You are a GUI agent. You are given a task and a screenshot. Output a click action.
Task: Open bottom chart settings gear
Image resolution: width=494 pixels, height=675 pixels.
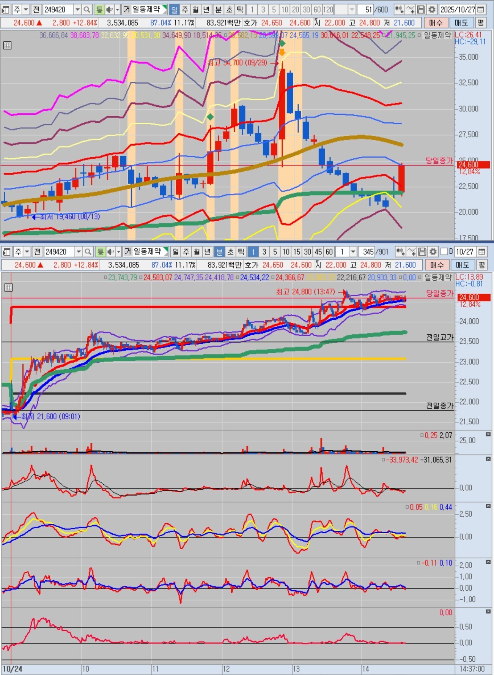(433, 251)
